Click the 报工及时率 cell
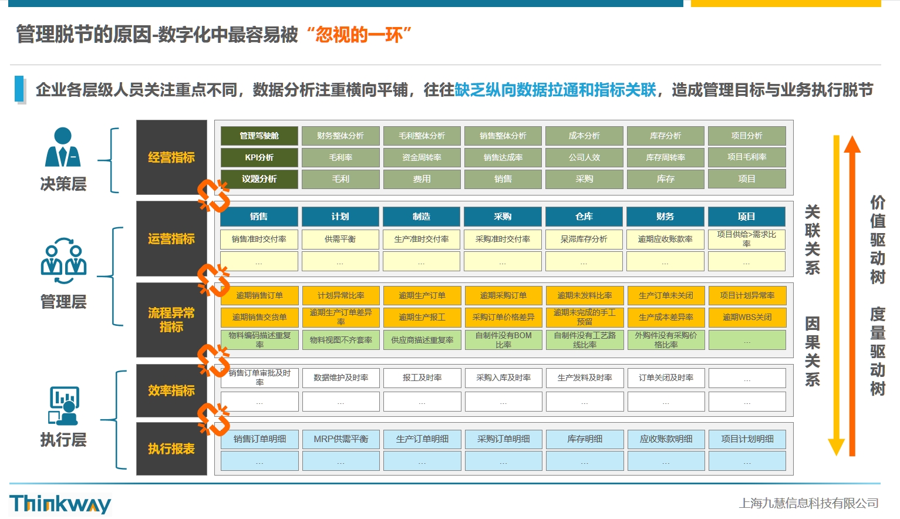Image resolution: width=900 pixels, height=519 pixels. tap(422, 378)
